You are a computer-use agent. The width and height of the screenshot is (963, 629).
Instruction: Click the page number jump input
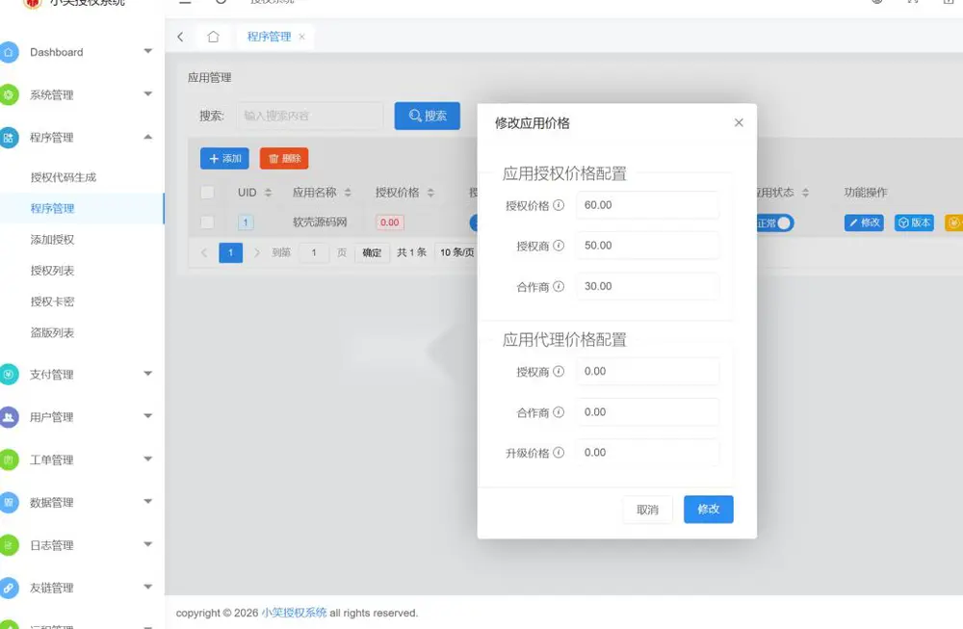pos(314,252)
